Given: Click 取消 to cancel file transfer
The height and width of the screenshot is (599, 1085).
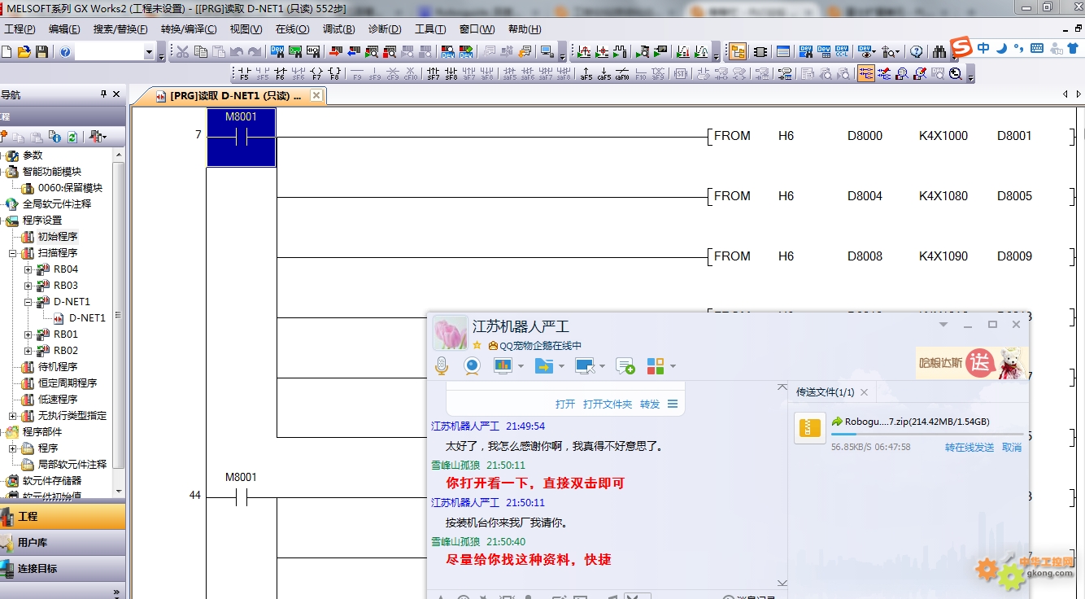Looking at the screenshot, I should pyautogui.click(x=1012, y=448).
